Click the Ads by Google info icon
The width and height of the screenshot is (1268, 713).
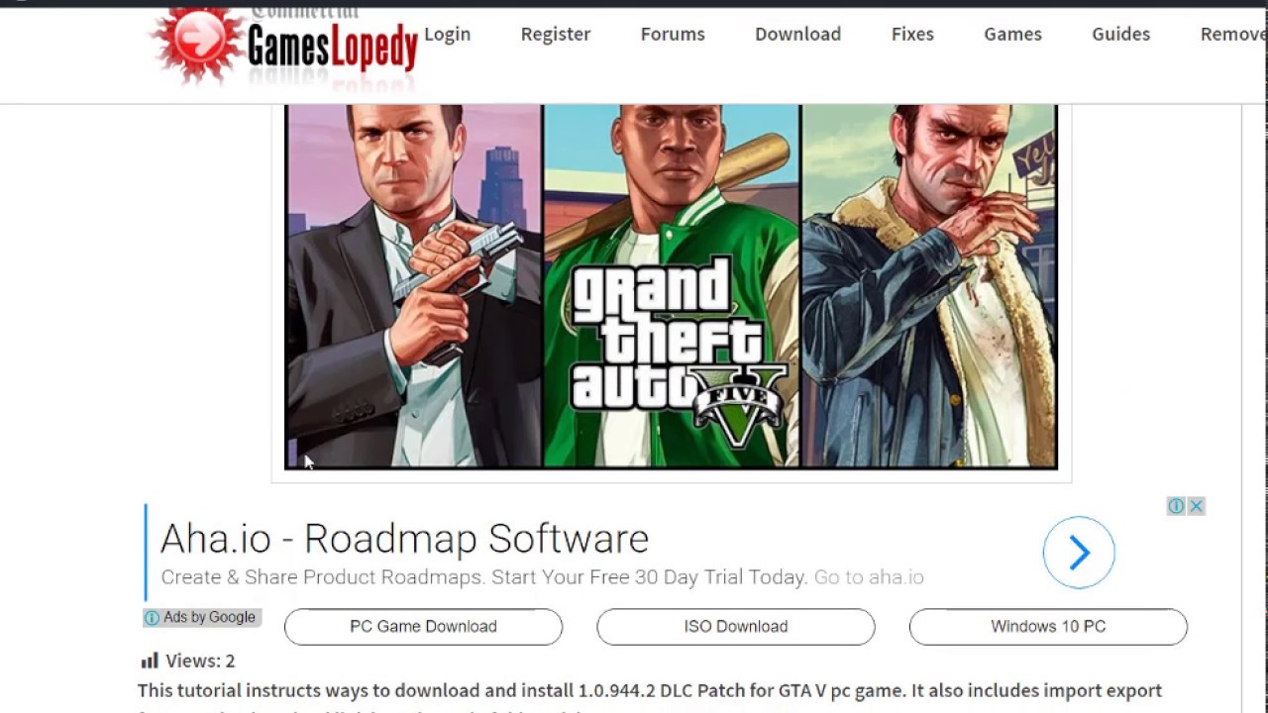pyautogui.click(x=152, y=618)
